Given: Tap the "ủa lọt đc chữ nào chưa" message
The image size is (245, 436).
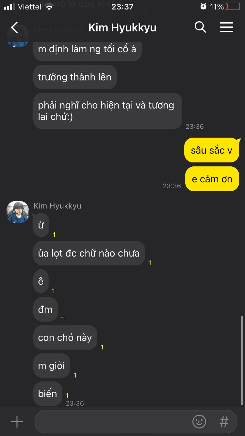Looking at the screenshot, I should (89, 253).
